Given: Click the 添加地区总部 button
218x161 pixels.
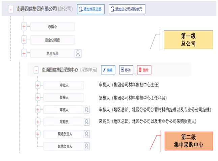Looking at the screenshot, I should point(91,9).
